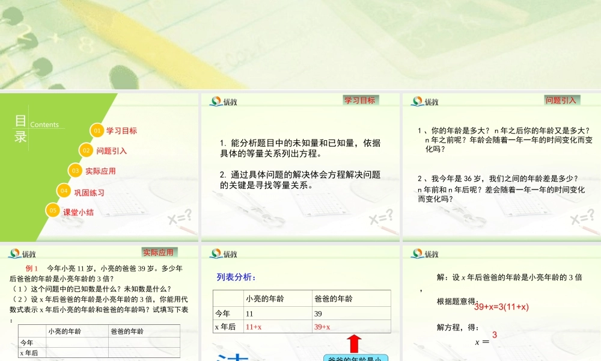
Task: Open the 02 问题引入 entry
Action: [x=85, y=150]
